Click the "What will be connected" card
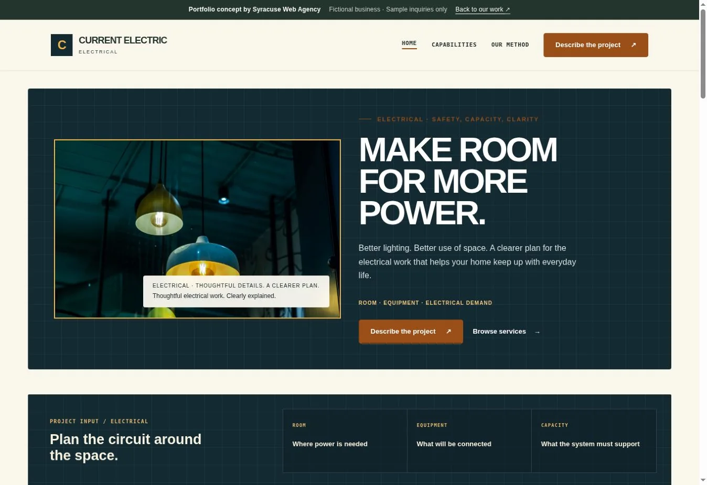This screenshot has width=707, height=485. pyautogui.click(x=469, y=441)
